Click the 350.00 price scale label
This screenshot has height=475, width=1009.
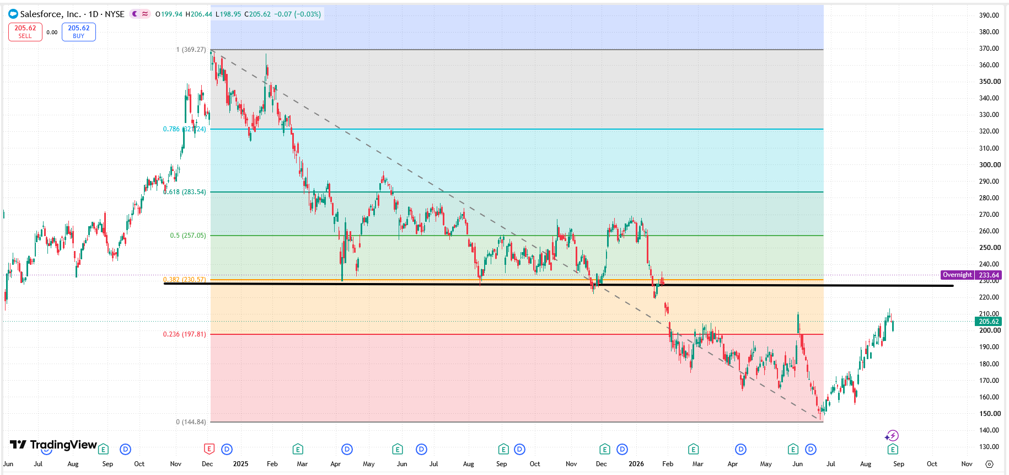989,82
